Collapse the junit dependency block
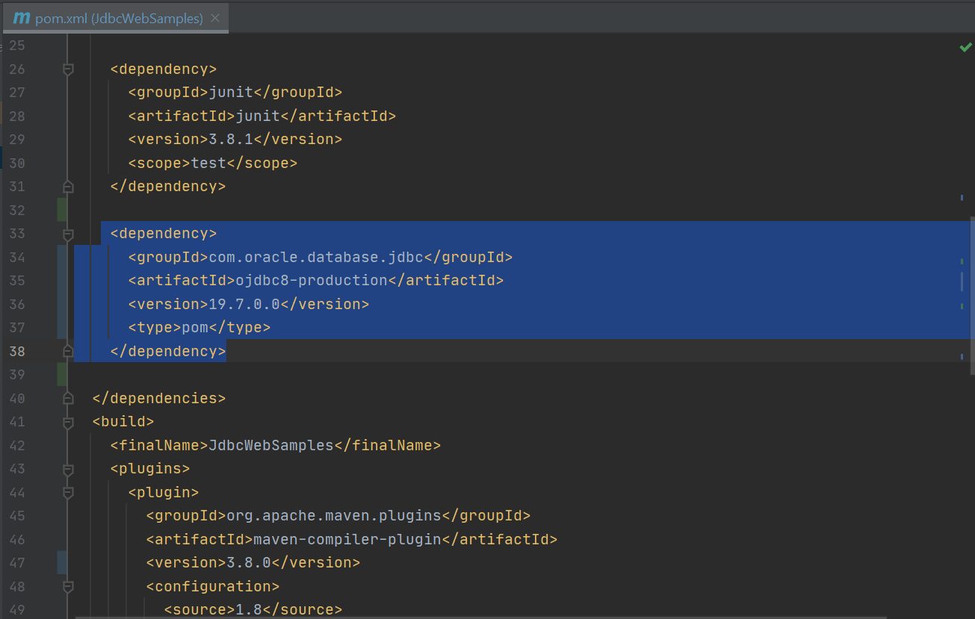Screen dimensions: 975x619 (67, 69)
